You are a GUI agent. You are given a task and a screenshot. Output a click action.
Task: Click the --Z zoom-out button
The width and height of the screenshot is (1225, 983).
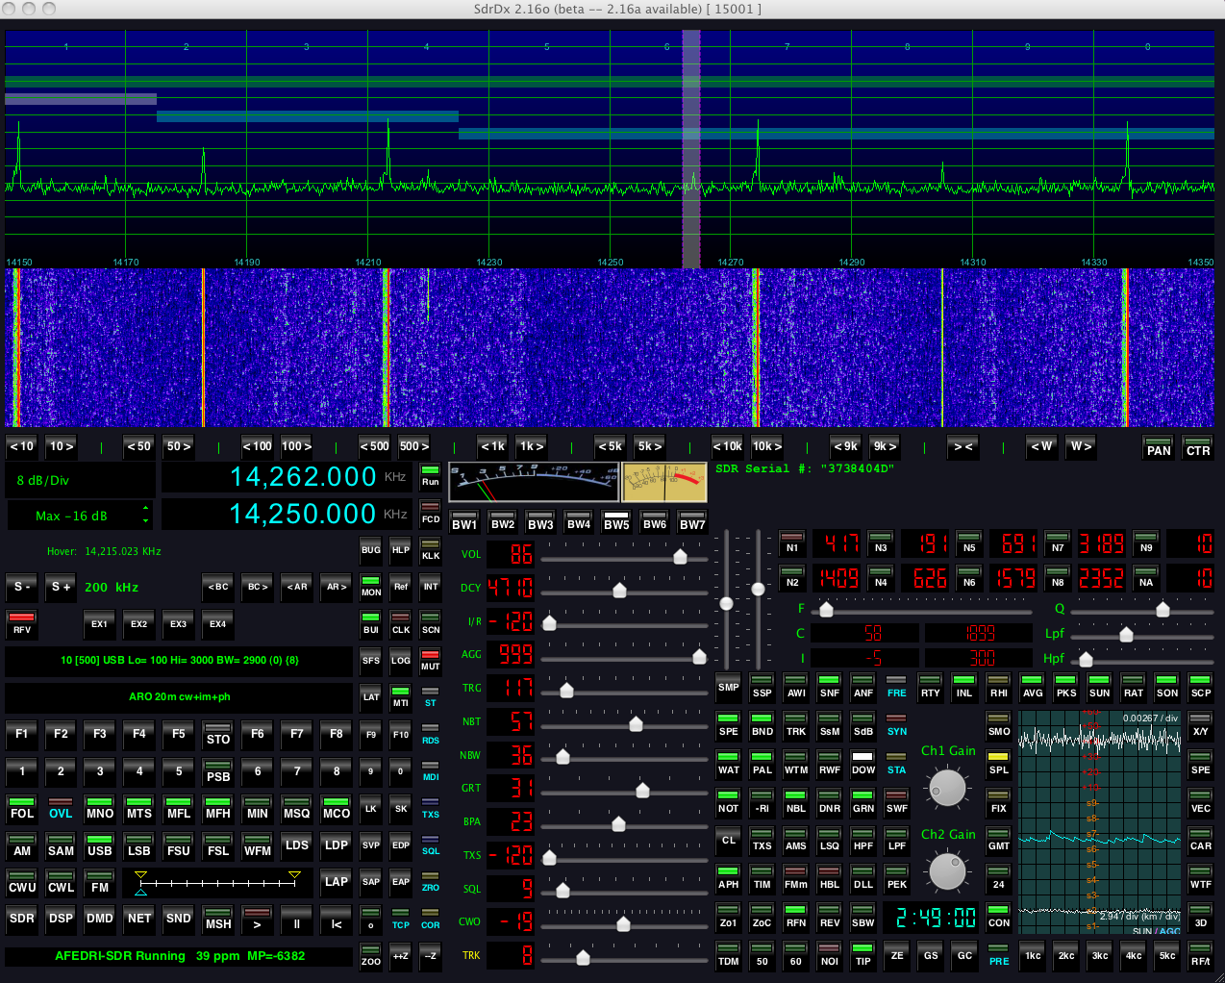pos(430,955)
